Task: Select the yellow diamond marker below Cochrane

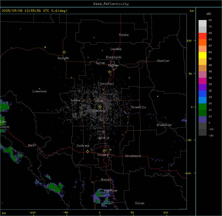Action: click(x=88, y=151)
